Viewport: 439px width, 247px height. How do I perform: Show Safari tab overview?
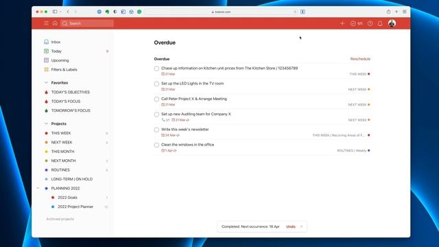pos(405,12)
